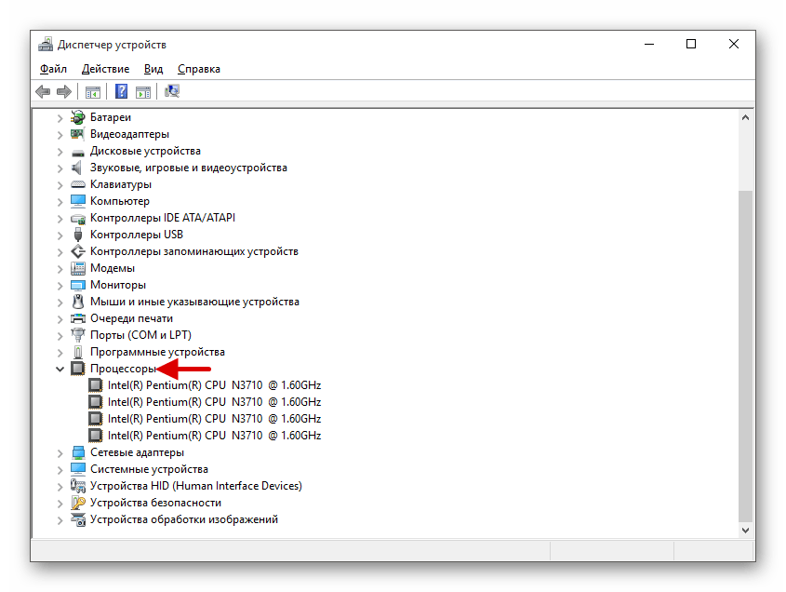Image resolution: width=786 pixels, height=592 pixels.
Task: Click the Forward arrow toolbar icon
Action: (64, 91)
